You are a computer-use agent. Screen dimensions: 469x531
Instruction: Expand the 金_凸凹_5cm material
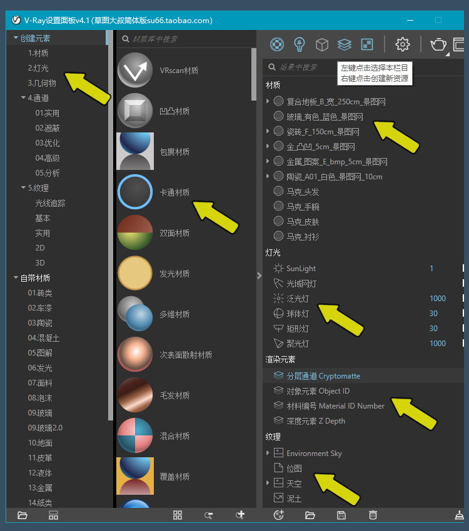click(x=268, y=146)
